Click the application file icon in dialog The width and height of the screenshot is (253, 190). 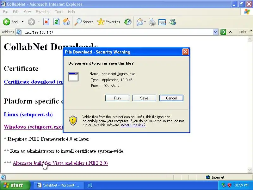pos(73,77)
